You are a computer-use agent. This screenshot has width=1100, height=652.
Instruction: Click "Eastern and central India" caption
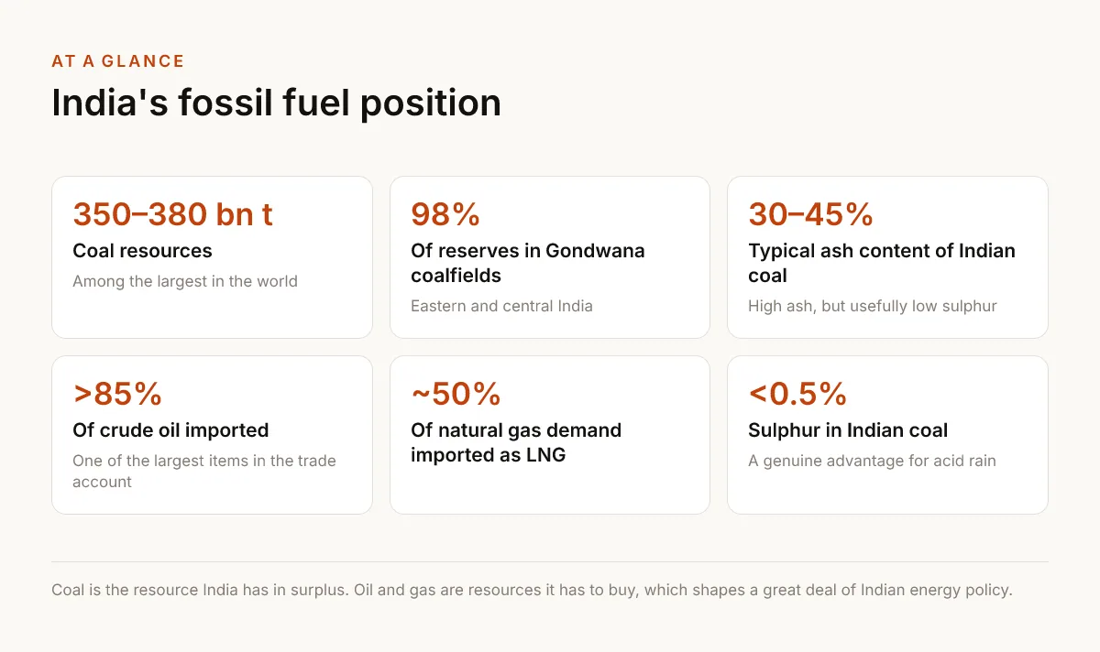(x=501, y=306)
